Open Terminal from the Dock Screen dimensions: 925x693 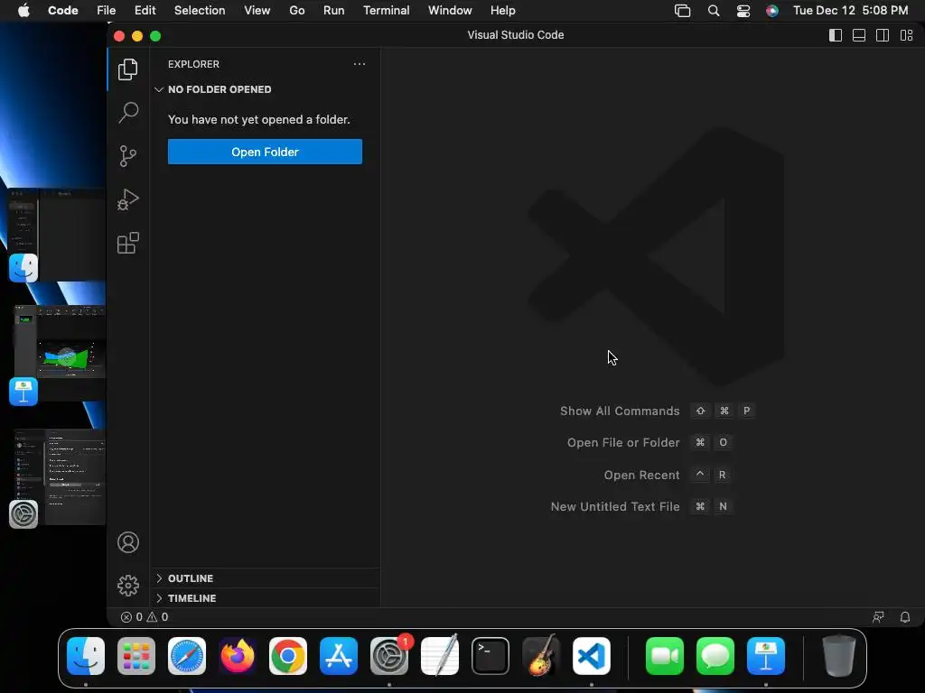tap(491, 656)
